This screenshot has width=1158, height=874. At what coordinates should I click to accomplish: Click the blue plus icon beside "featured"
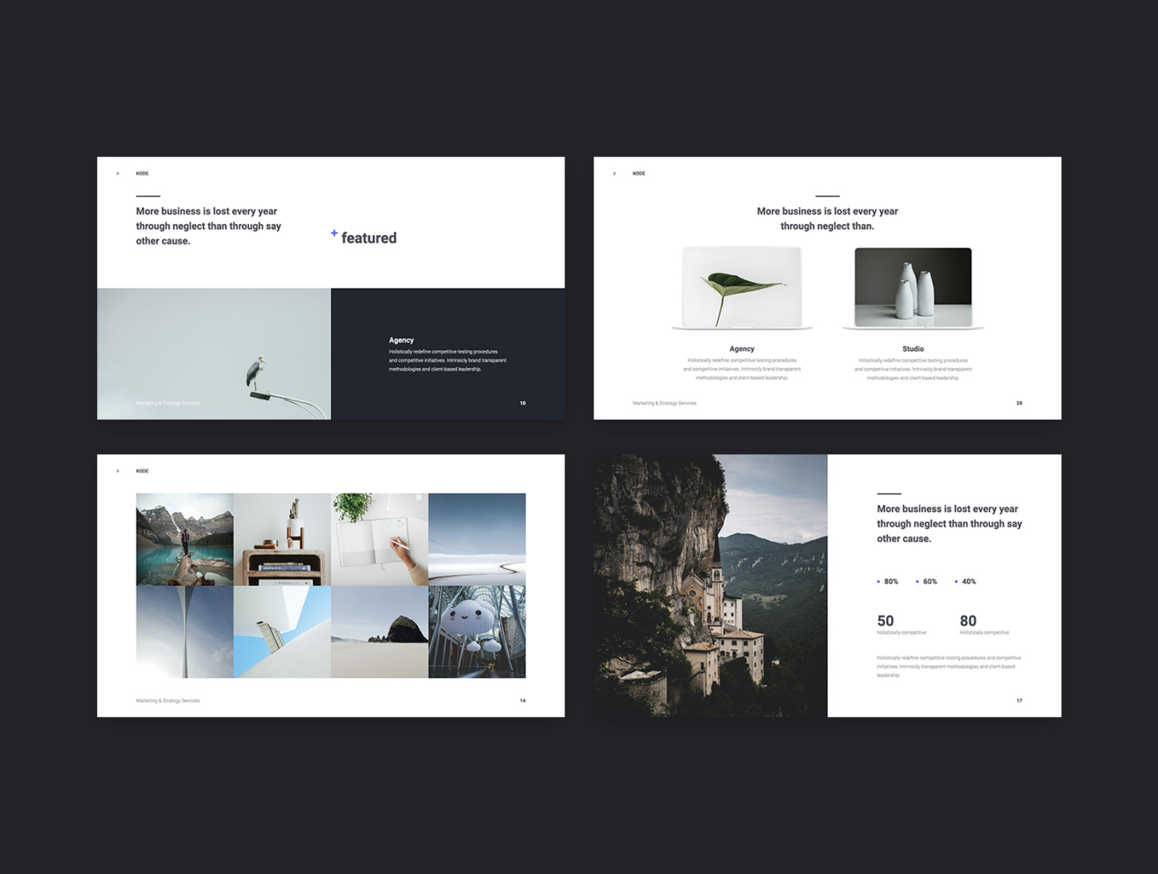(334, 233)
